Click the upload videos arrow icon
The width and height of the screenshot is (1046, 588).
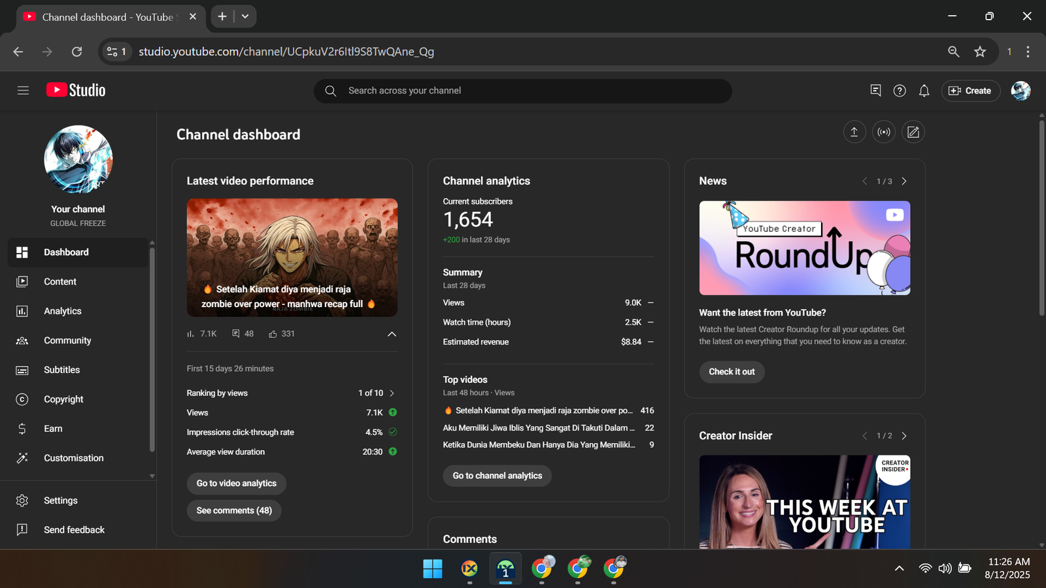854,132
